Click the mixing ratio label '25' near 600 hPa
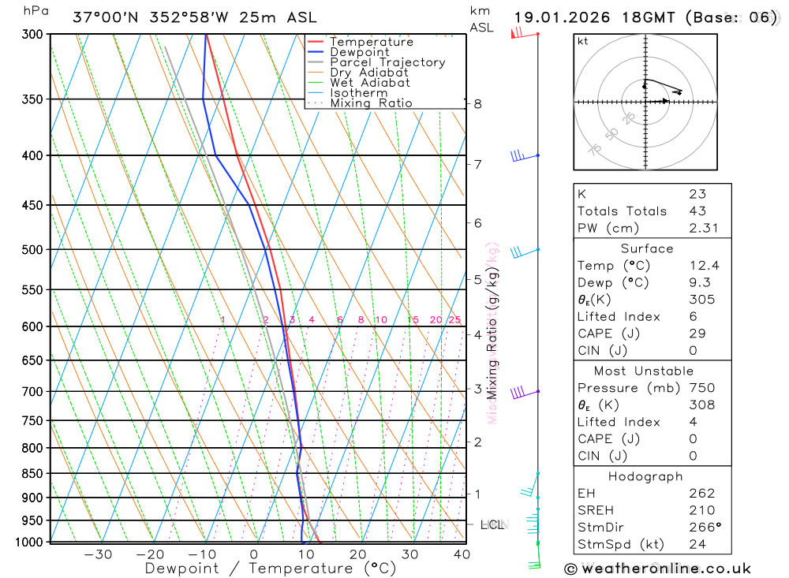The image size is (789, 578). [x=455, y=320]
